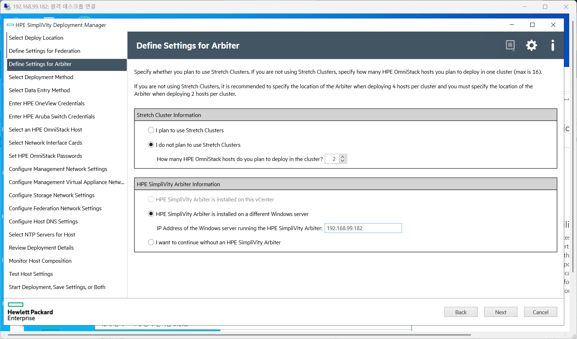Click the OmniStack host count value field
Image resolution: width=577 pixels, height=339 pixels.
click(x=332, y=159)
